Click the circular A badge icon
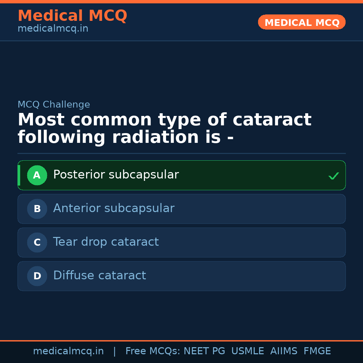363x363 pixels. pos(37,175)
